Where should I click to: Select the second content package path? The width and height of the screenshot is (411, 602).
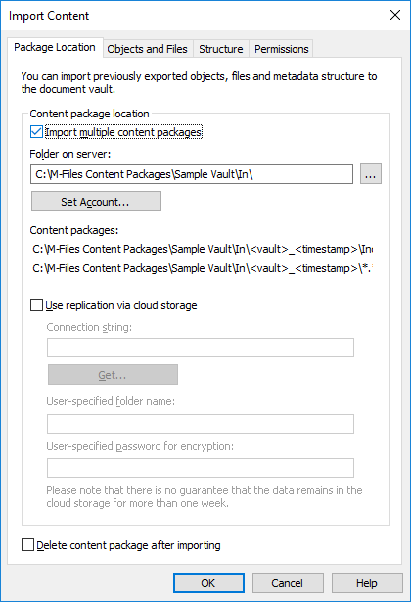pyautogui.click(x=203, y=268)
